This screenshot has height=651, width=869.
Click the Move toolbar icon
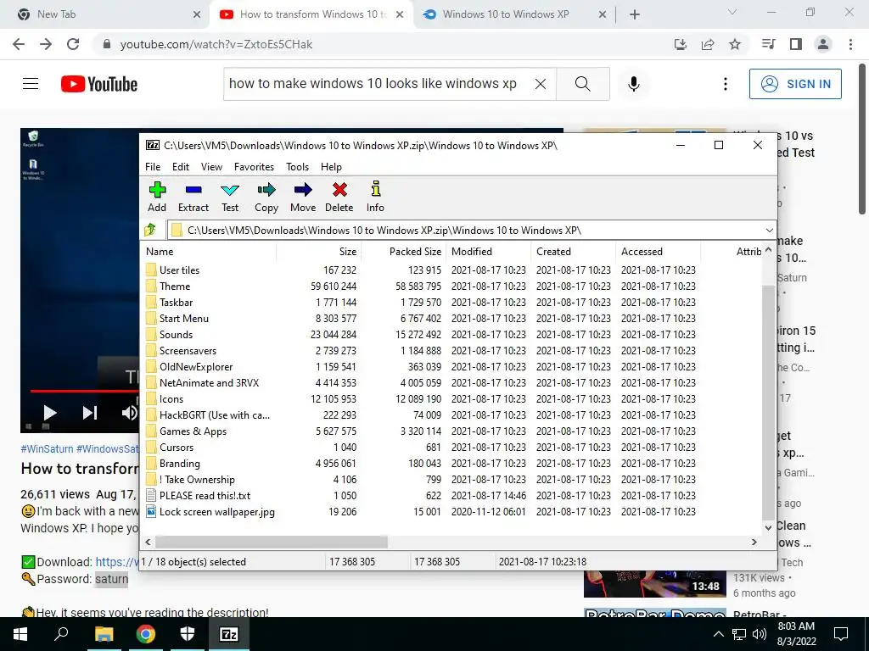[x=303, y=197]
